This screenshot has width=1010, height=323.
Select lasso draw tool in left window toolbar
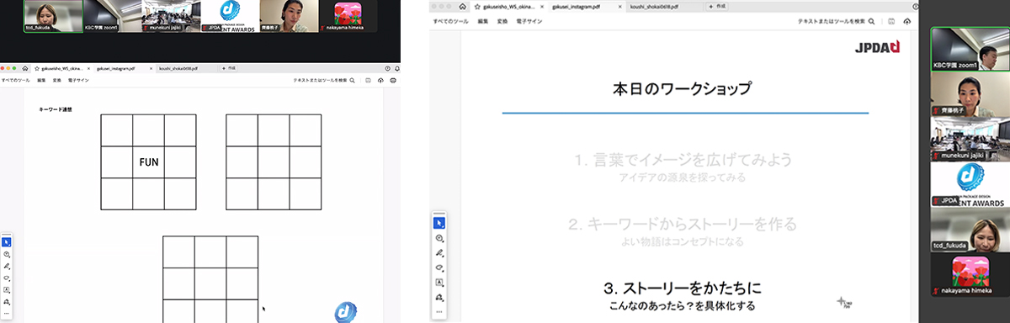coord(7,278)
